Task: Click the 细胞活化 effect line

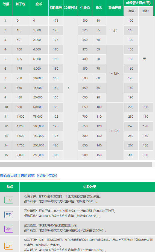Action: point(63,216)
